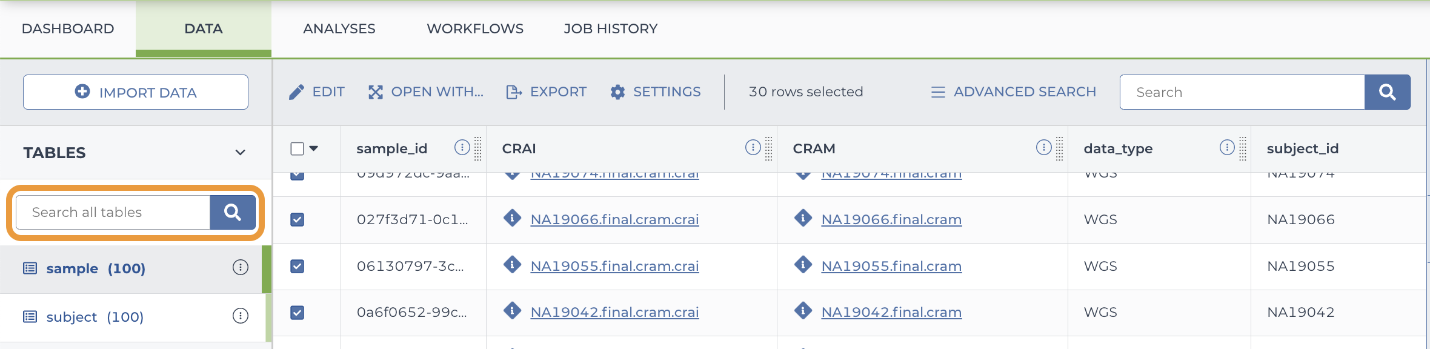Viewport: 1430px width, 349px height.
Task: Click the blue magnifier next to Search field
Action: [1388, 92]
